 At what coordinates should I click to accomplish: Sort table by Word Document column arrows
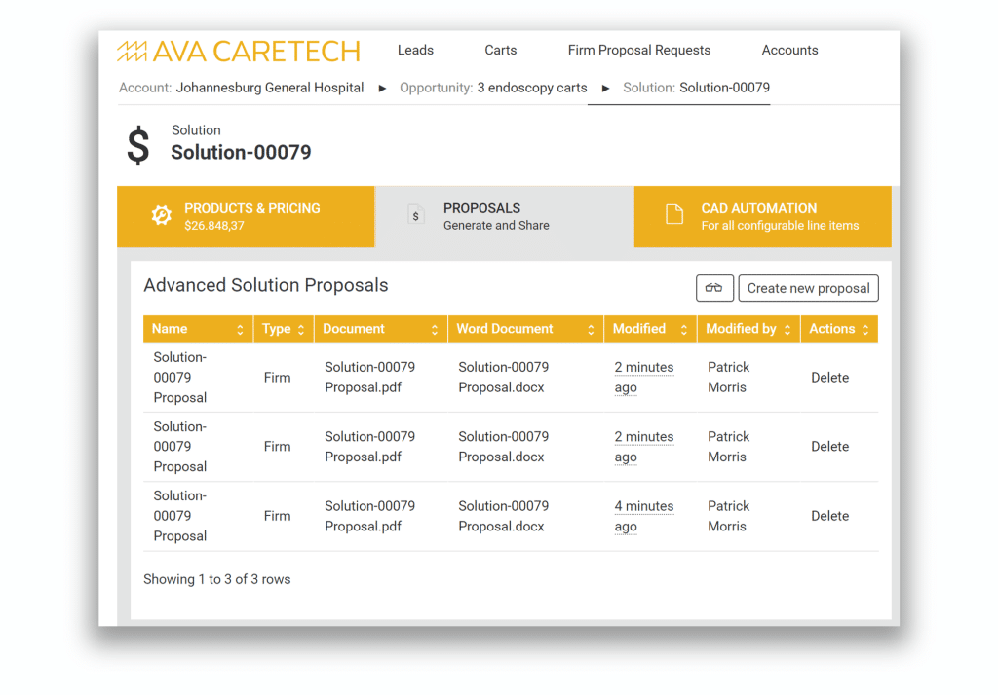[591, 329]
